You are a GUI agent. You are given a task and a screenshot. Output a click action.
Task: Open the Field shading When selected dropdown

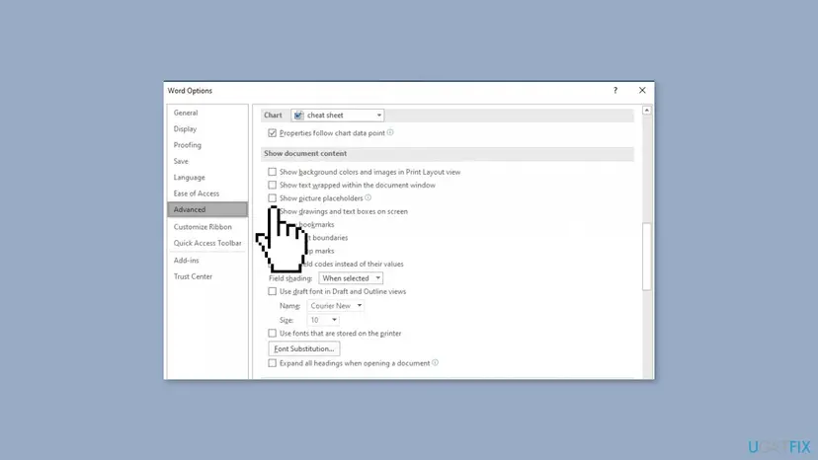[351, 278]
